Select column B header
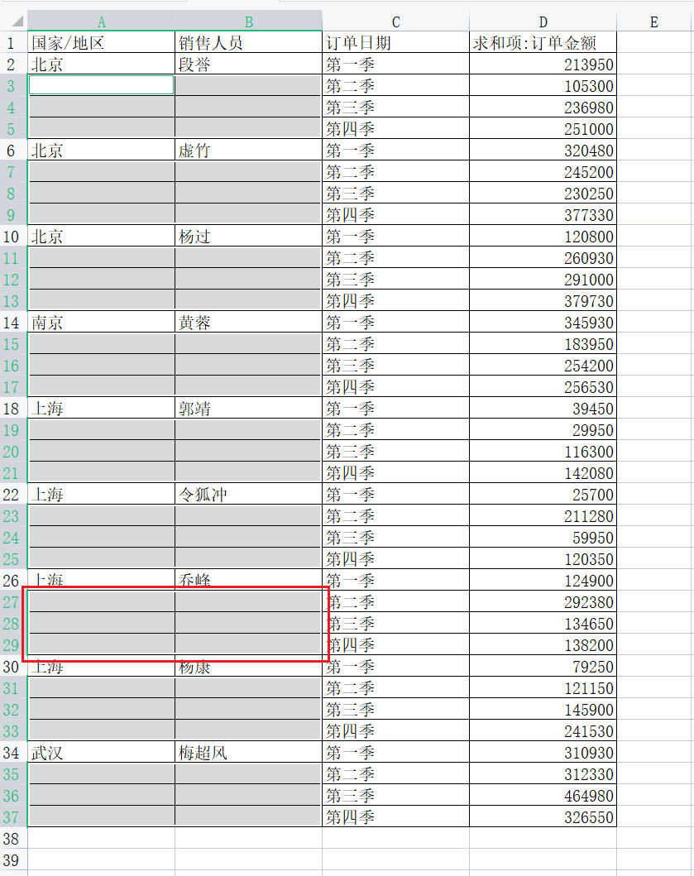The width and height of the screenshot is (694, 876). coord(248,22)
